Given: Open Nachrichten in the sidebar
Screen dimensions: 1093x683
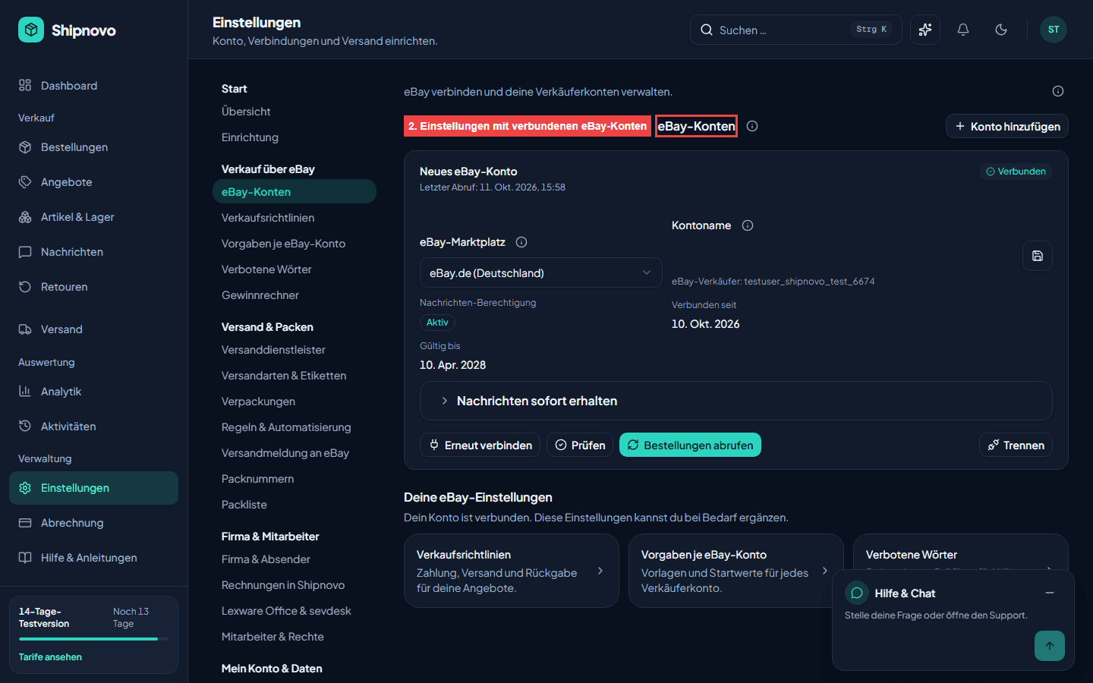Looking at the screenshot, I should (93, 252).
